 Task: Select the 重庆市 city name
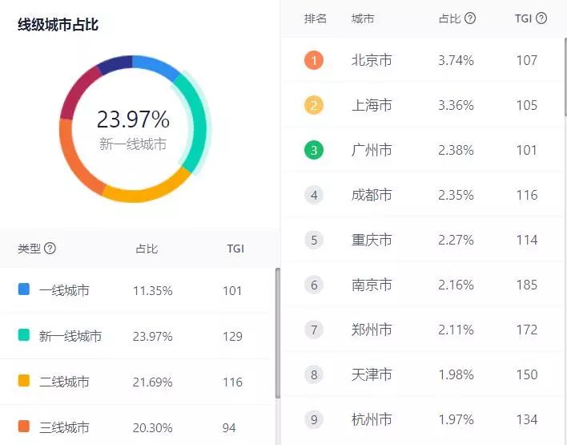coord(372,240)
